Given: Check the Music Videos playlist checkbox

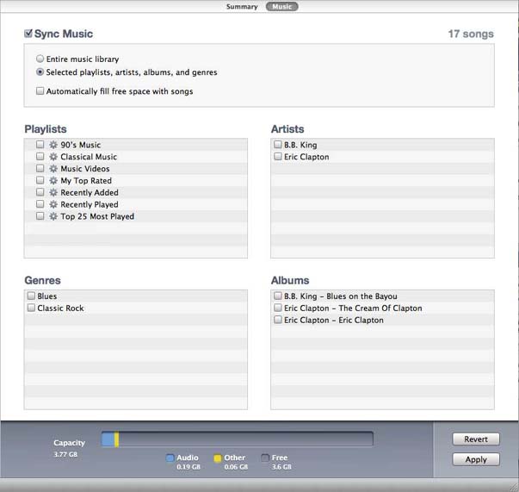Looking at the screenshot, I should (40, 168).
